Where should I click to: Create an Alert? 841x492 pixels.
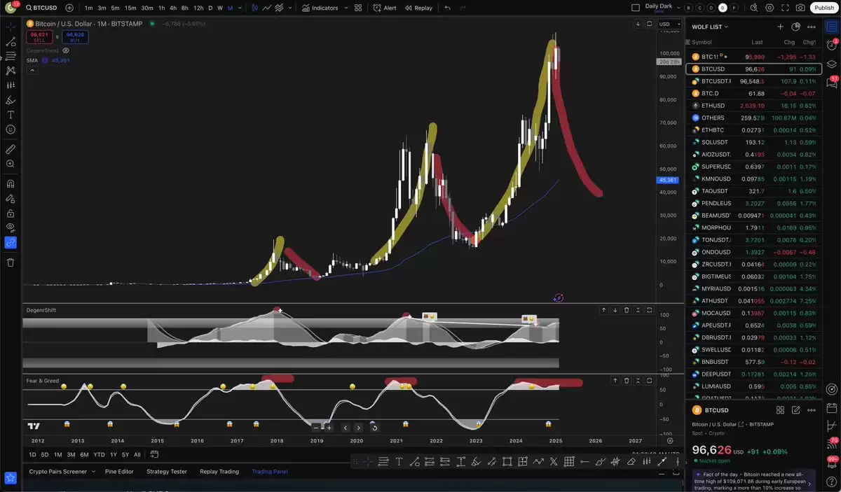(385, 8)
